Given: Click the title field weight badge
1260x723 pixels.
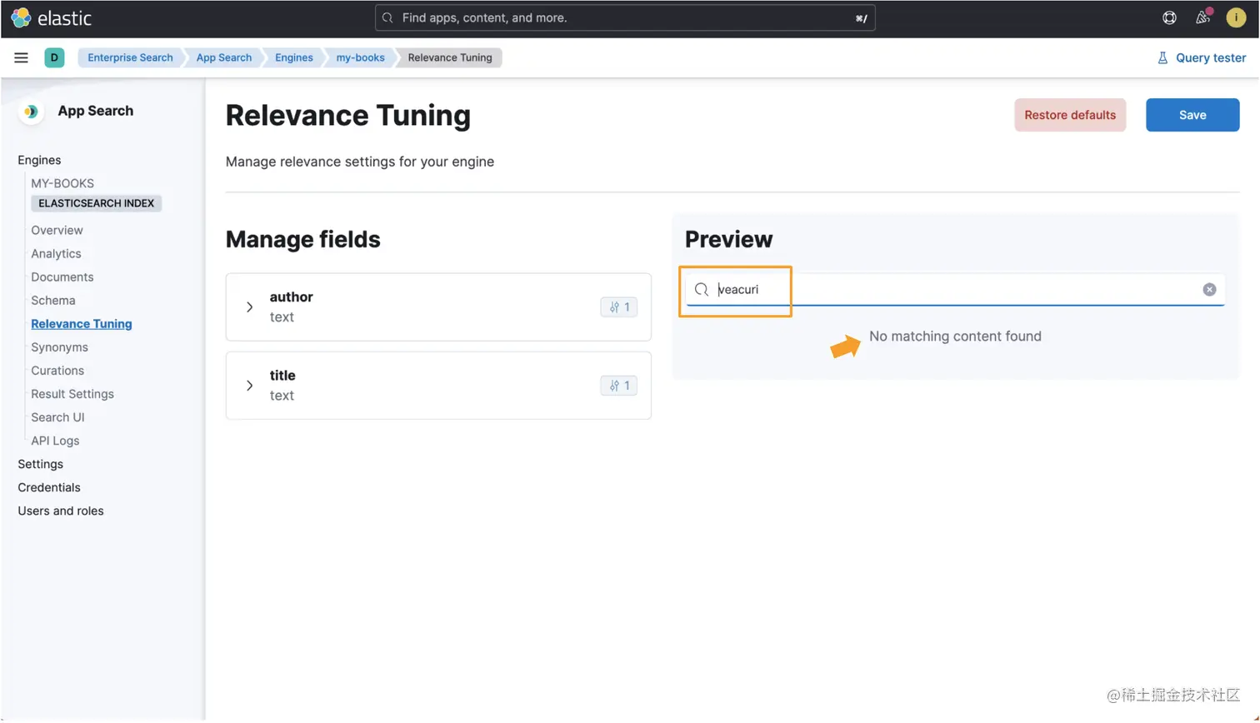Looking at the screenshot, I should [618, 386].
